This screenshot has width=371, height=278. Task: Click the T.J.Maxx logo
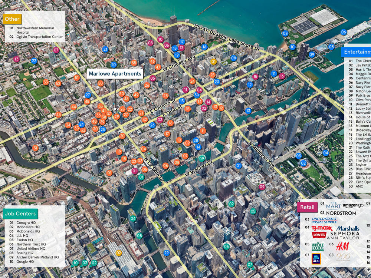pos(321,228)
